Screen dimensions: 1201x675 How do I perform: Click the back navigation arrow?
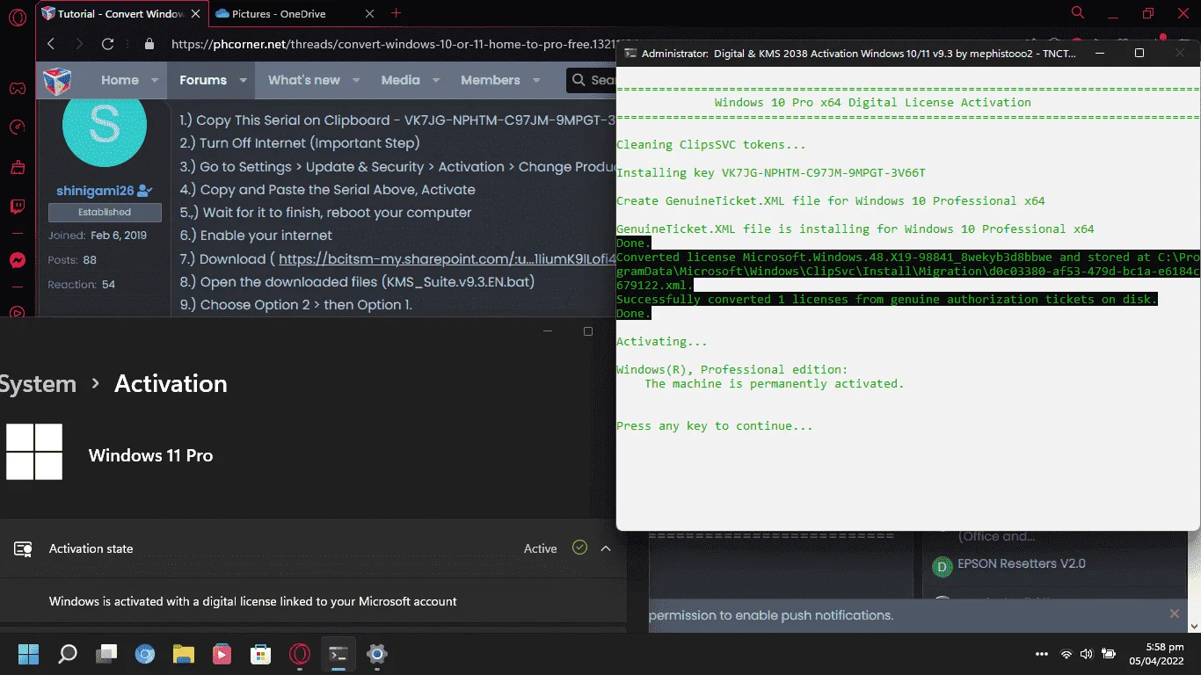tap(51, 44)
